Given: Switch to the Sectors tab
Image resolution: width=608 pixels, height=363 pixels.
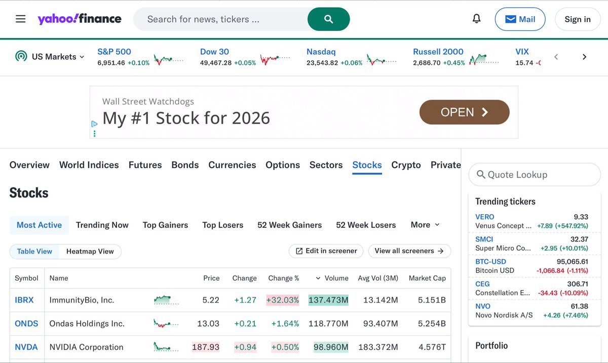Looking at the screenshot, I should pyautogui.click(x=326, y=165).
